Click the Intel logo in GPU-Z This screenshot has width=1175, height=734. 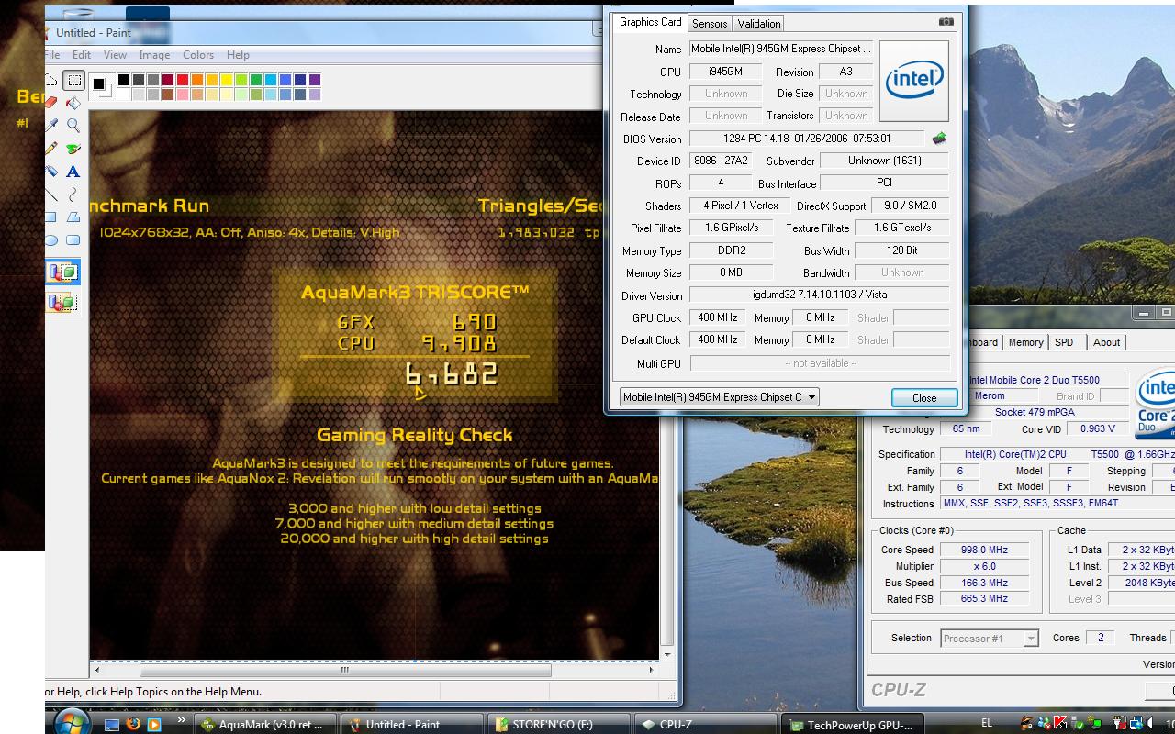(x=913, y=81)
